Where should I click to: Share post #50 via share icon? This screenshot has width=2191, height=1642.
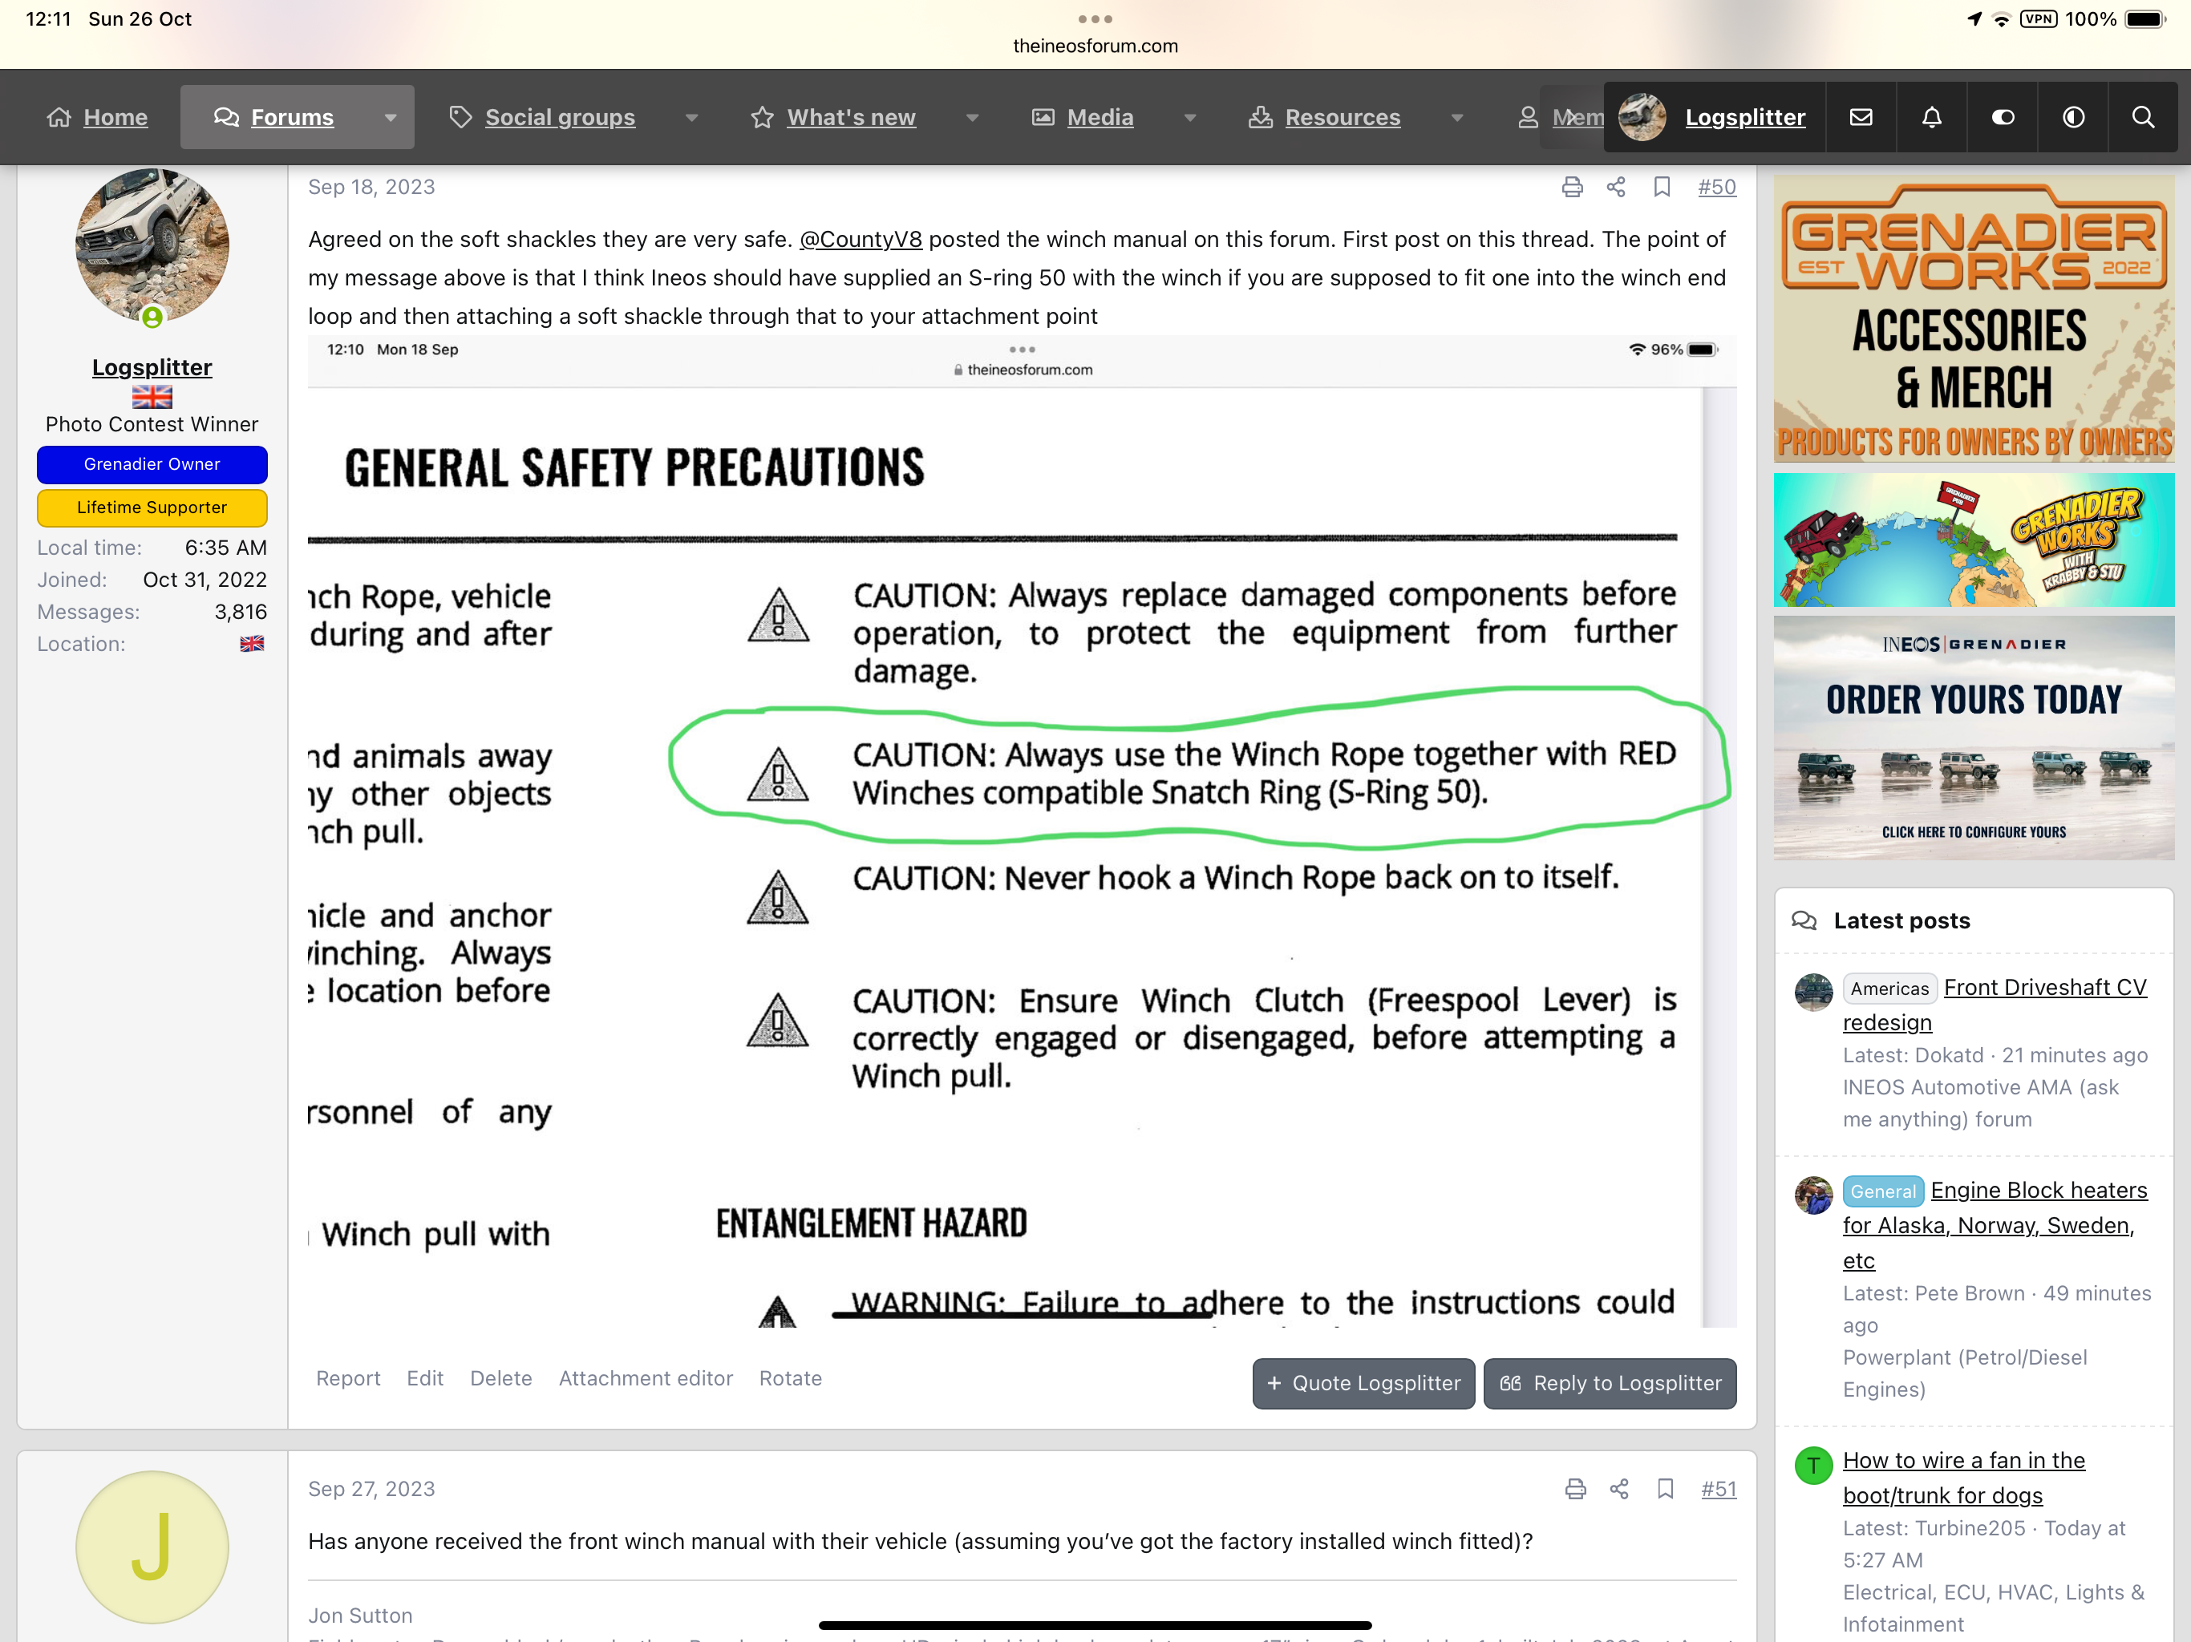(1615, 187)
